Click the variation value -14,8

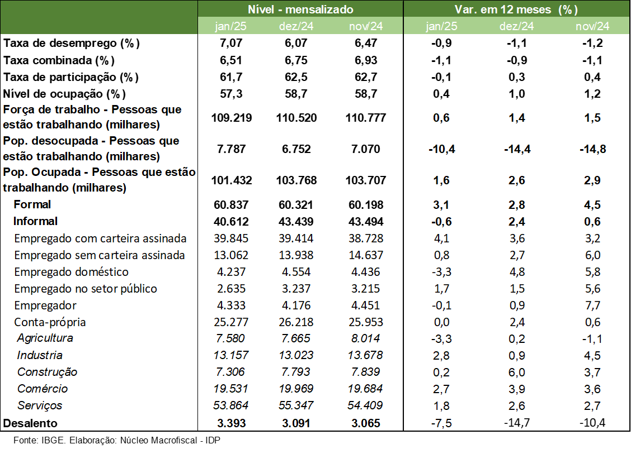[x=592, y=149]
